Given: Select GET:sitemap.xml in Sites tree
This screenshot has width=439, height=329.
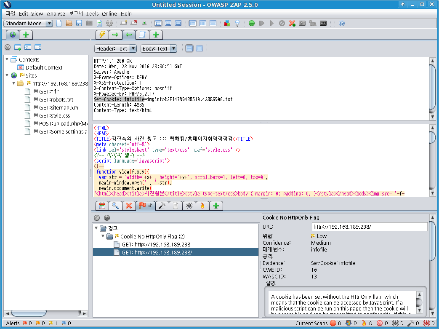Looking at the screenshot, I should 59,107.
